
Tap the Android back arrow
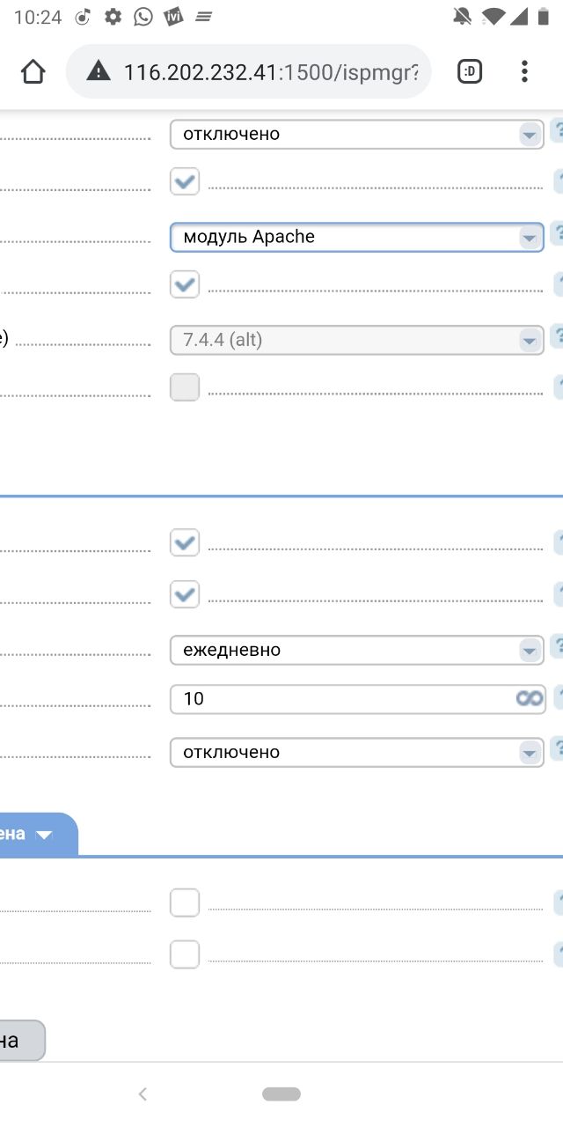[x=143, y=1094]
